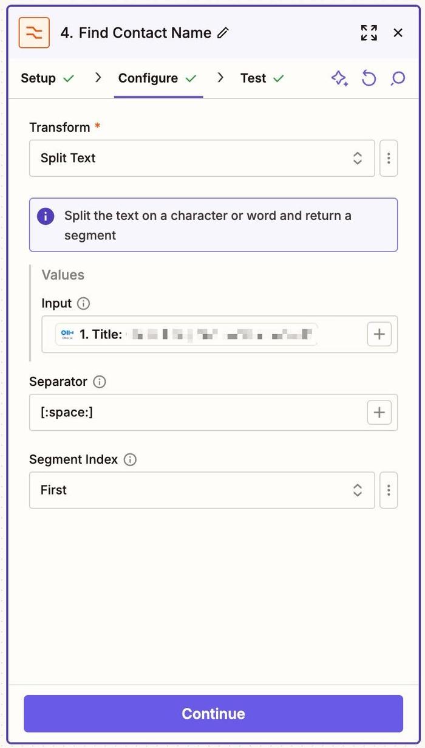This screenshot has width=425, height=748.
Task: Click plus button in Input field
Action: tap(379, 334)
